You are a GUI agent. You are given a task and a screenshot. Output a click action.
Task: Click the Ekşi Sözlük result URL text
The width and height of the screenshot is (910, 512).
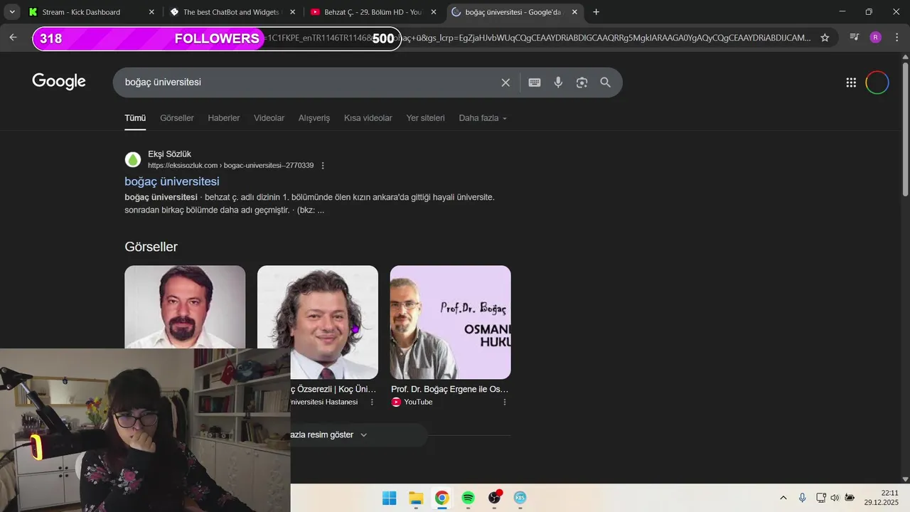click(230, 166)
